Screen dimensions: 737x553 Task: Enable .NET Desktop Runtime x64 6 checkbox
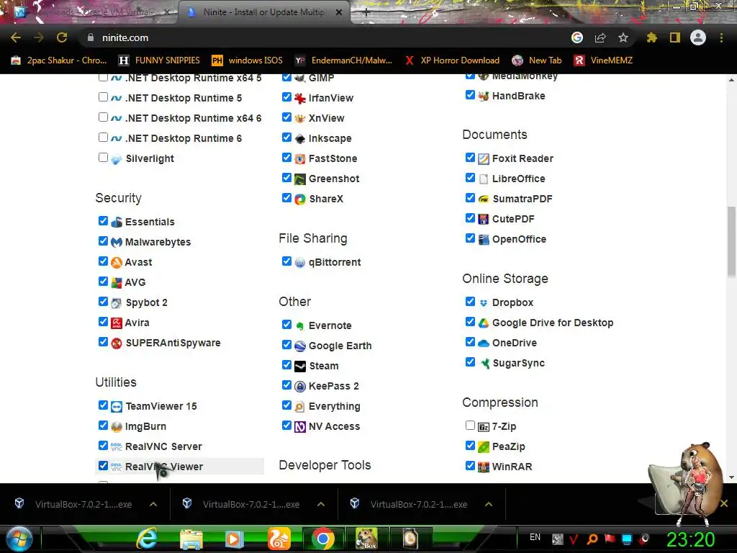[x=103, y=117]
